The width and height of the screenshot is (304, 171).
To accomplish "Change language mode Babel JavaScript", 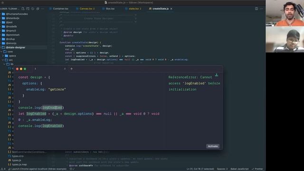I will (x=239, y=169).
